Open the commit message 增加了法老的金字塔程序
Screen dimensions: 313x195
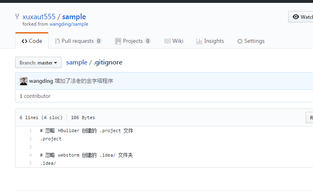84,81
